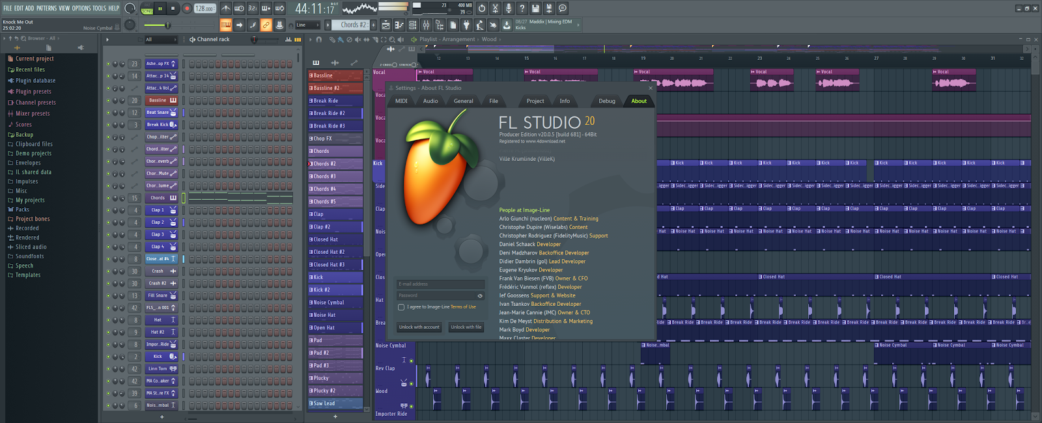
Task: Toggle the STRETCH switch in playlist
Action: (x=414, y=65)
